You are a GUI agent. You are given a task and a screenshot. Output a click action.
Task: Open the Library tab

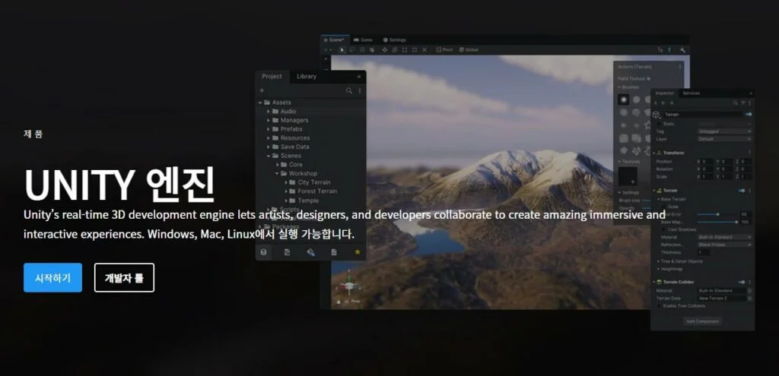(307, 77)
